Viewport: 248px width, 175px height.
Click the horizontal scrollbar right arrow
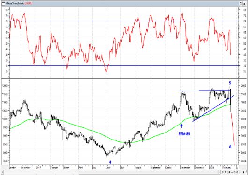pyautogui.click(x=219, y=172)
